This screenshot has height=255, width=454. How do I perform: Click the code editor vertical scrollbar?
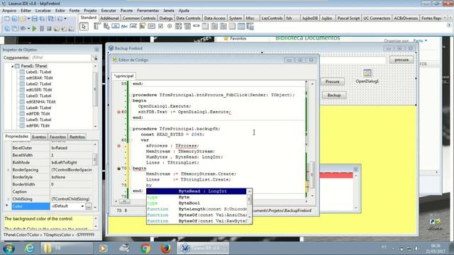pyautogui.click(x=312, y=139)
